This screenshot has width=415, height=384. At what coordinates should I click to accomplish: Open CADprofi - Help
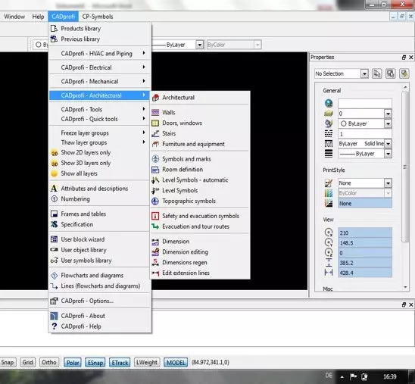pyautogui.click(x=100, y=326)
